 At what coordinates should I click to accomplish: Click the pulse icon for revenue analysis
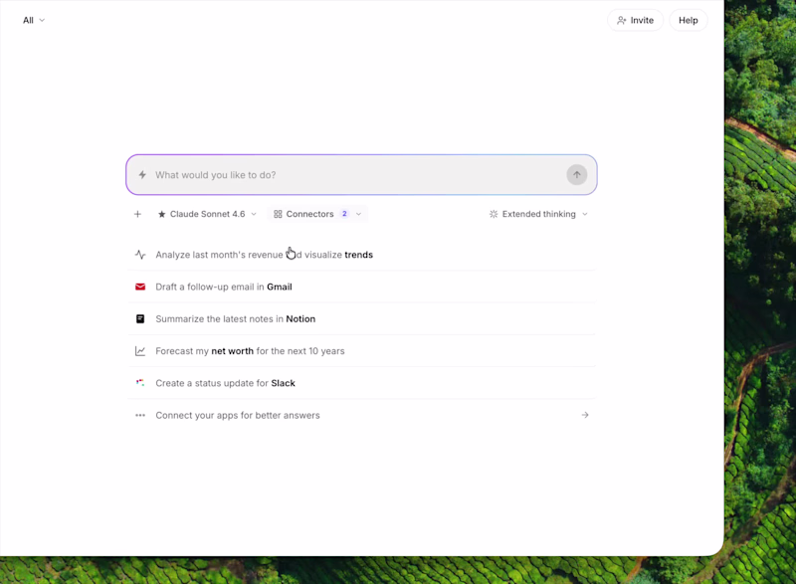(140, 255)
